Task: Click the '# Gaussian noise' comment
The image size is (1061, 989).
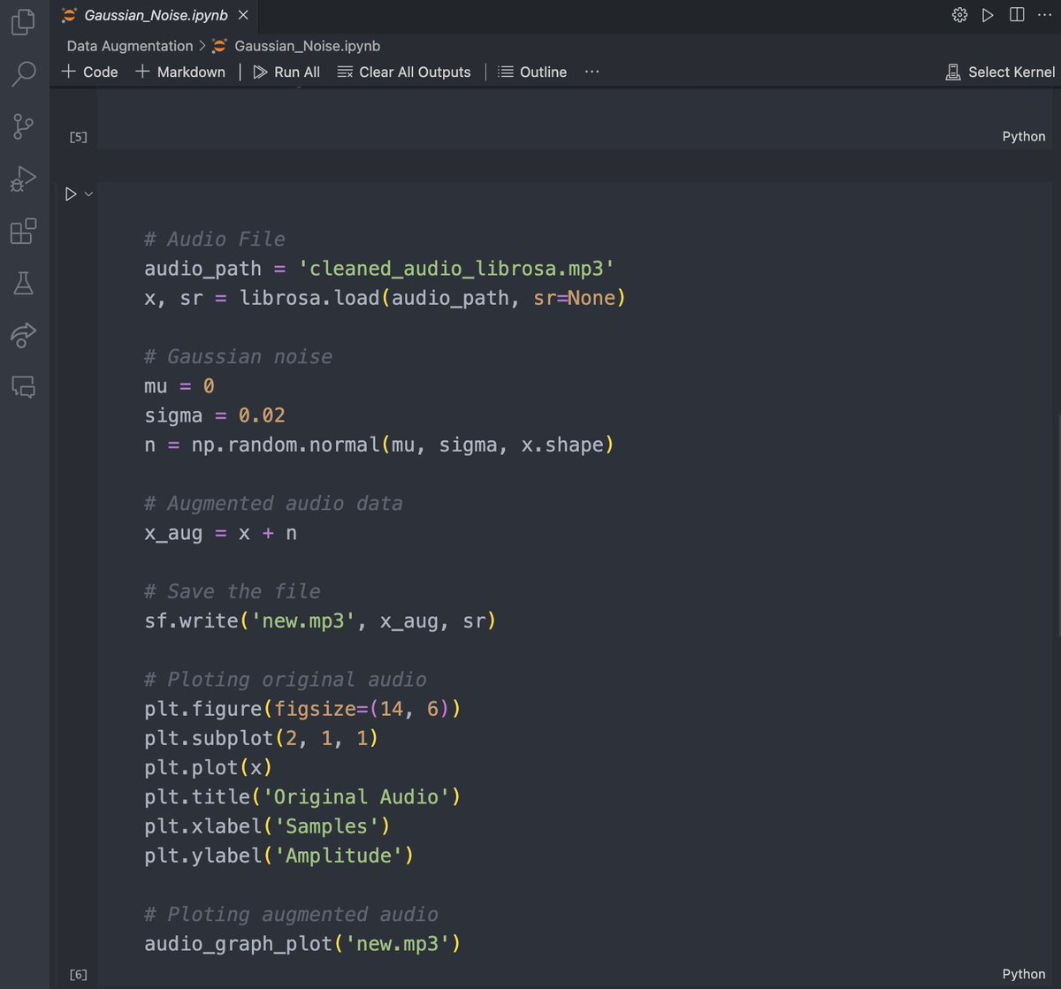Action: click(x=239, y=357)
